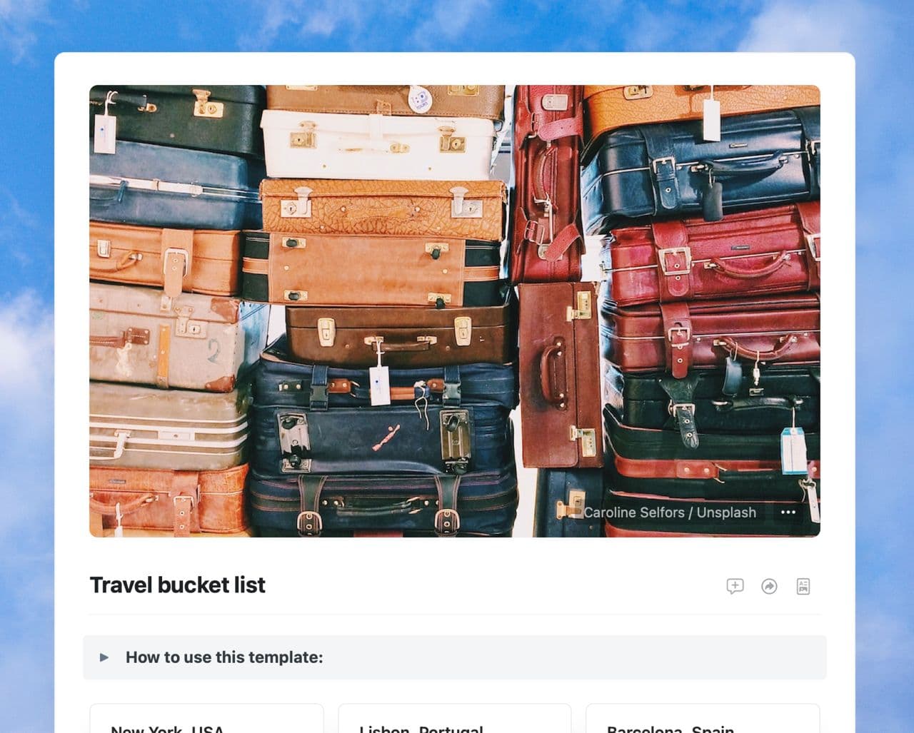The image size is (914, 733).
Task: Select the suitcase cover photo
Action: coord(454,310)
